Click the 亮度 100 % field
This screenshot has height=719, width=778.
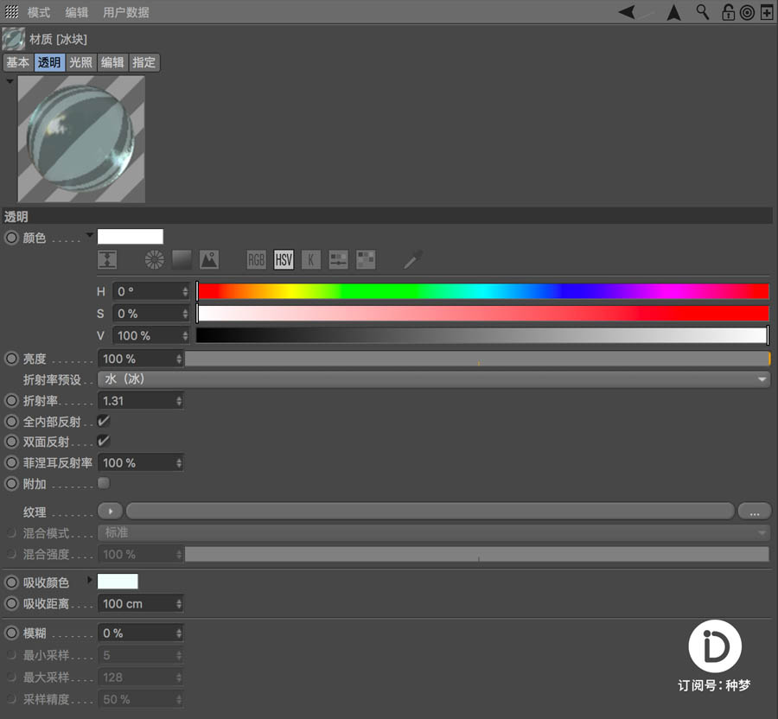tap(140, 359)
